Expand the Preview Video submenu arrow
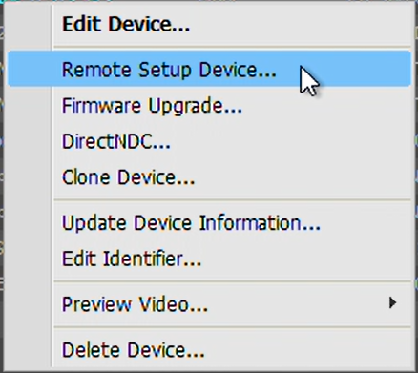 coord(393,303)
